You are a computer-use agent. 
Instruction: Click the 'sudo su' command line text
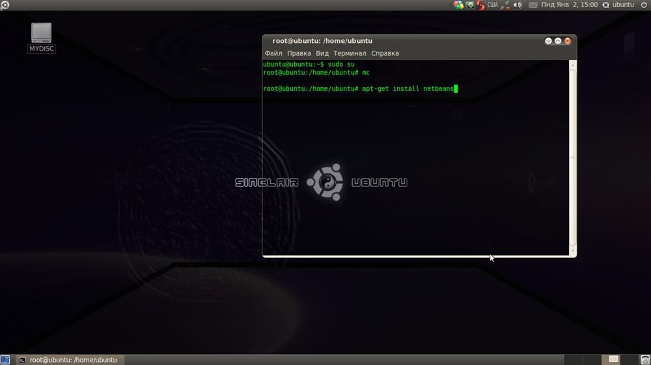tap(341, 64)
